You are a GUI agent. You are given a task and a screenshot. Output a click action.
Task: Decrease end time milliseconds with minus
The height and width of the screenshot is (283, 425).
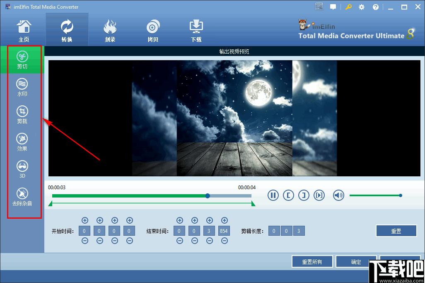225,241
